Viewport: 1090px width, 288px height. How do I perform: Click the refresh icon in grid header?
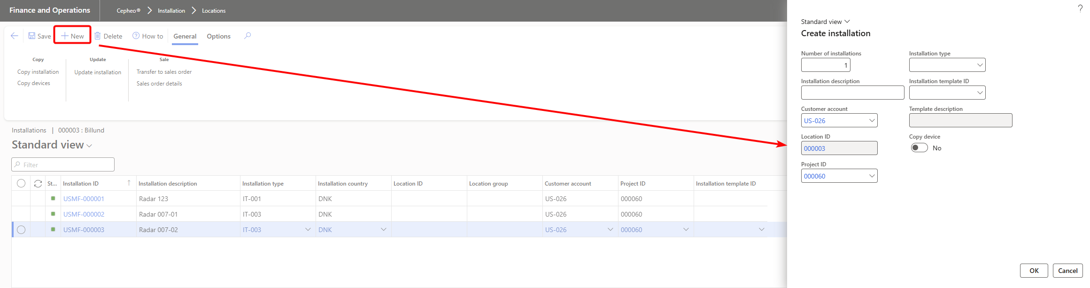38,184
